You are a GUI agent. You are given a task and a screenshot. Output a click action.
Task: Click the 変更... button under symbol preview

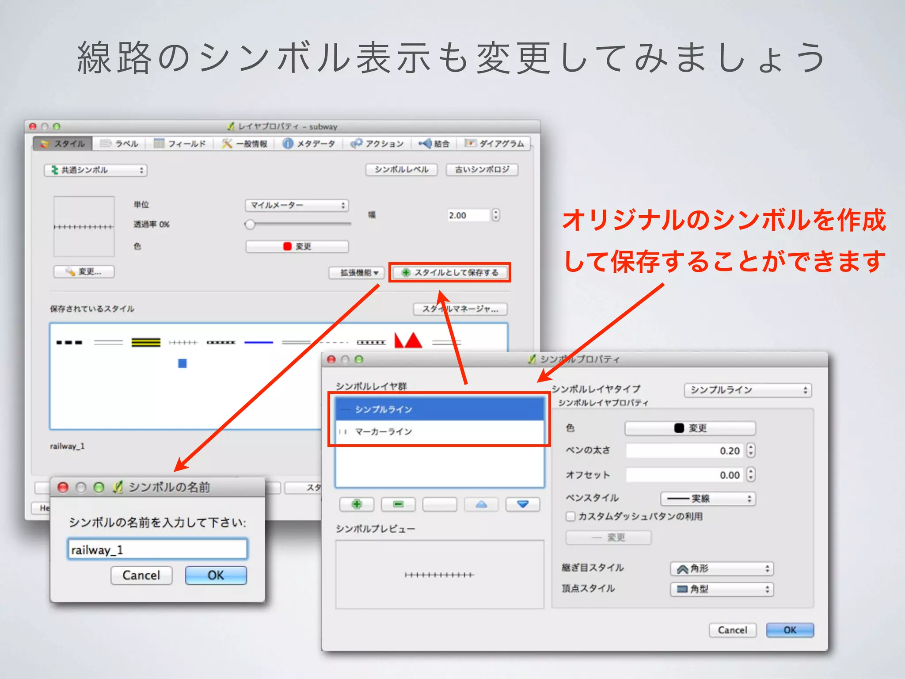tap(84, 271)
